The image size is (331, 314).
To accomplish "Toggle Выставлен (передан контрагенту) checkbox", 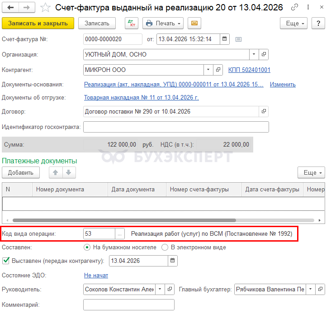I will point(6,261).
